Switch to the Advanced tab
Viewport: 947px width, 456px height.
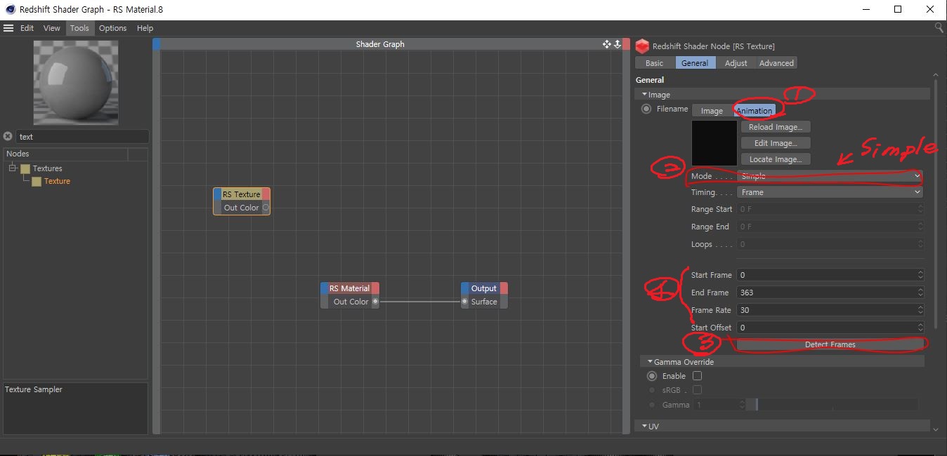click(x=776, y=63)
